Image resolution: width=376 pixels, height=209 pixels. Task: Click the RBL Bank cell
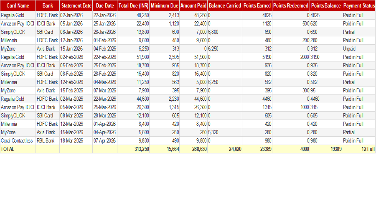coord(48,140)
